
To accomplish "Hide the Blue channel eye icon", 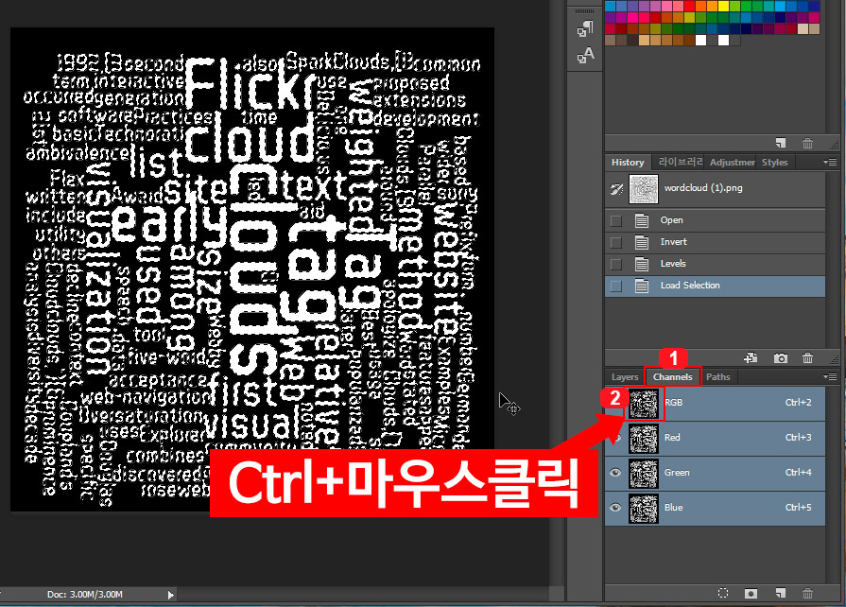I will tap(615, 508).
